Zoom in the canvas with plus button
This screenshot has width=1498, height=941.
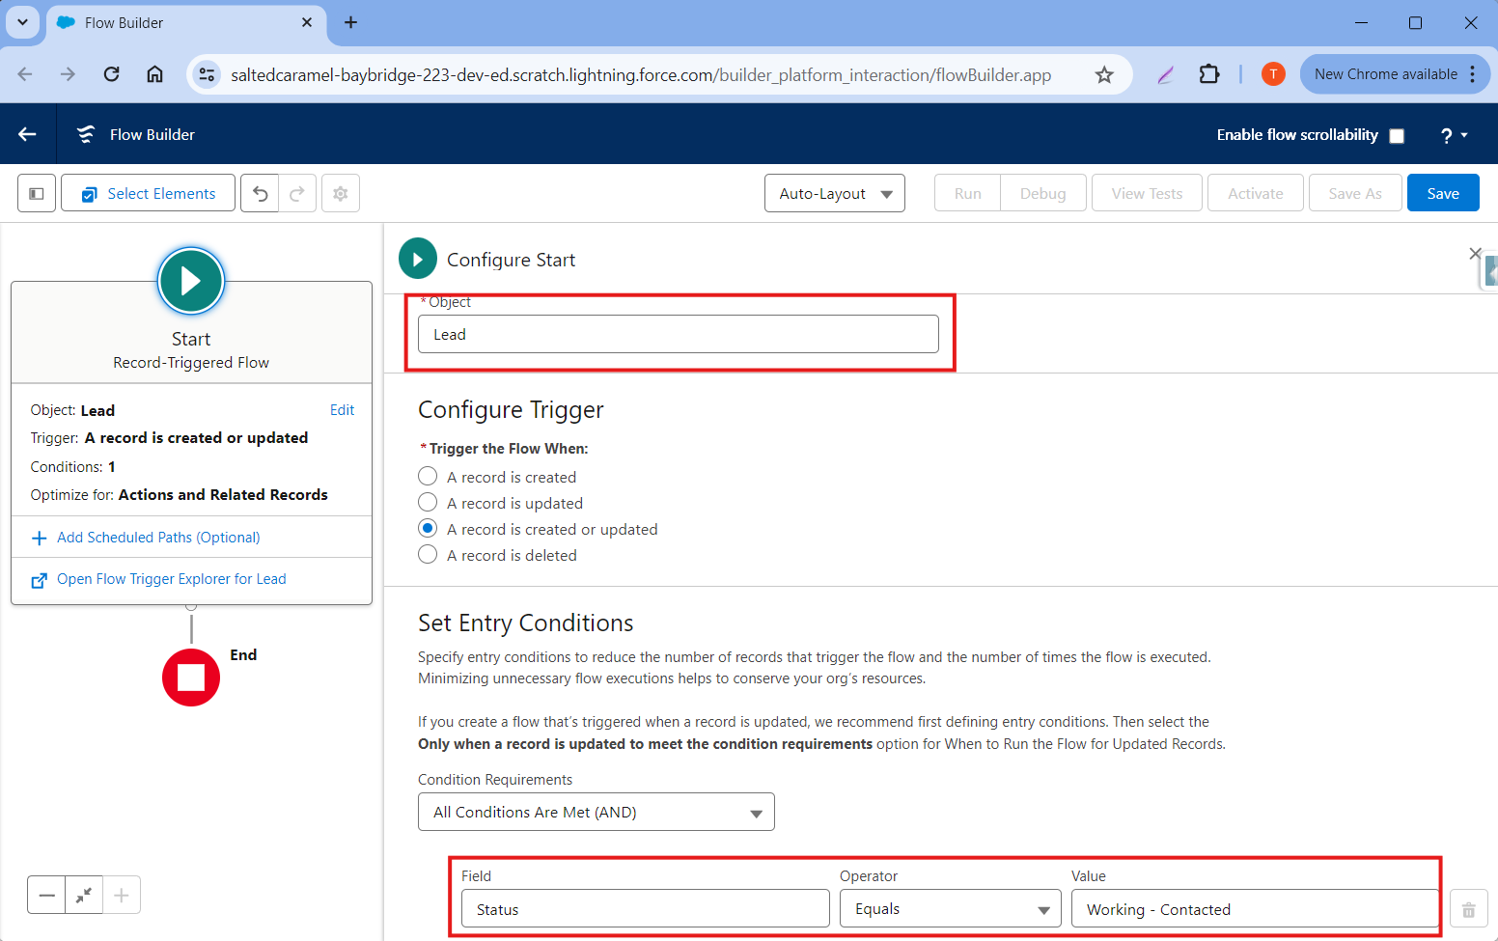point(122,895)
